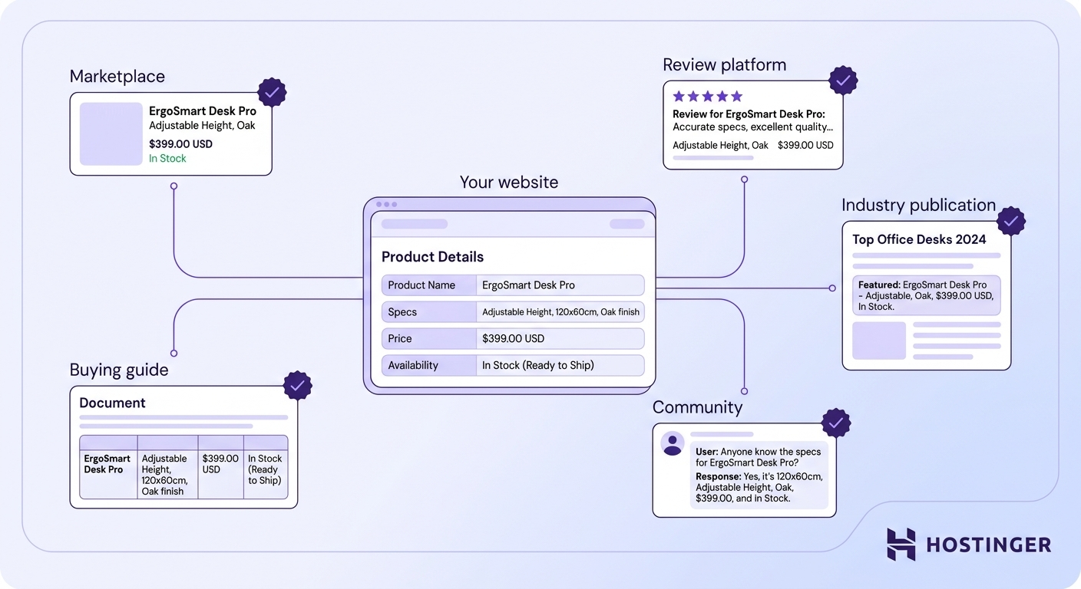Click 'Review for ErgoSmart Desk Pro:' title
1081x589 pixels.
tap(749, 114)
